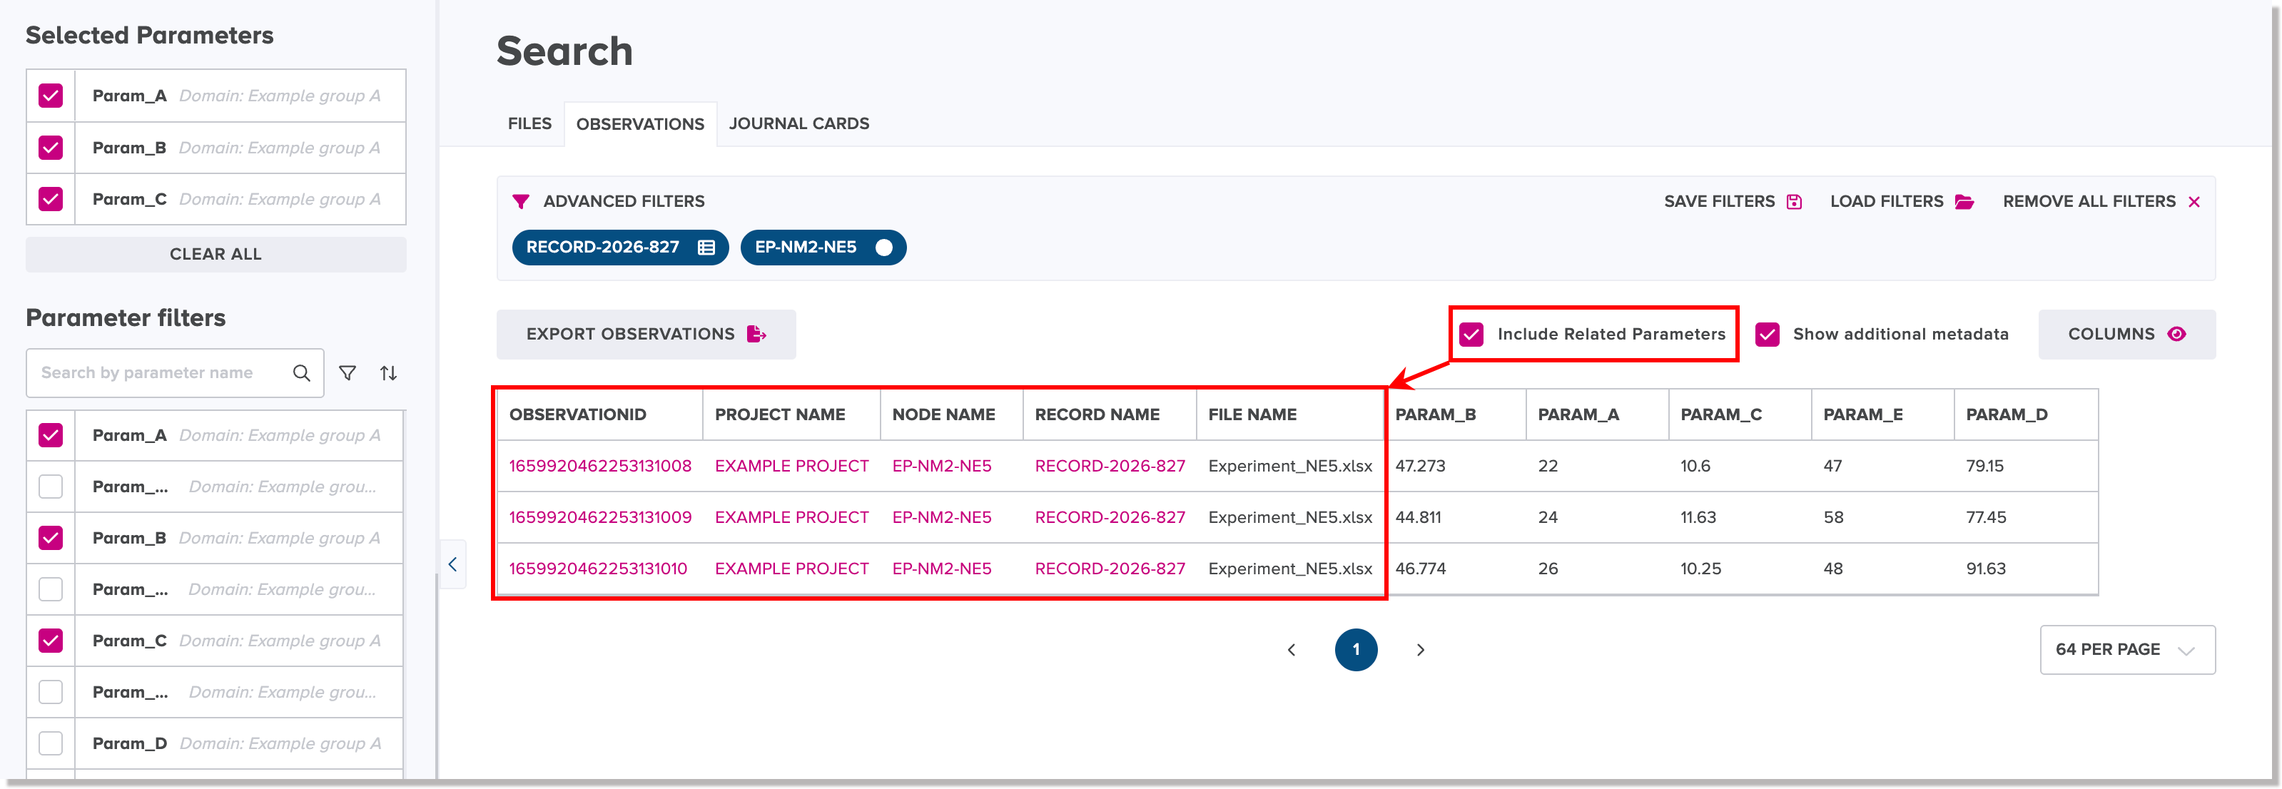This screenshot has height=789, width=2282.
Task: Click the eye icon on Columns button
Action: (2176, 334)
